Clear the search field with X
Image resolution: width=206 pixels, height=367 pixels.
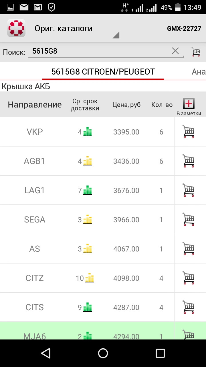[x=175, y=51]
